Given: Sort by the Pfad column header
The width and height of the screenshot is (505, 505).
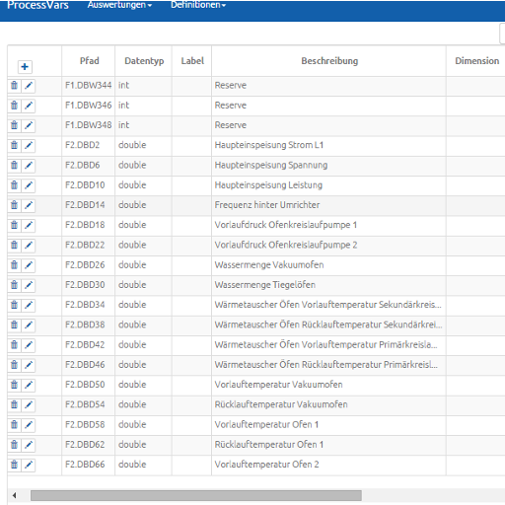Looking at the screenshot, I should pos(89,61).
